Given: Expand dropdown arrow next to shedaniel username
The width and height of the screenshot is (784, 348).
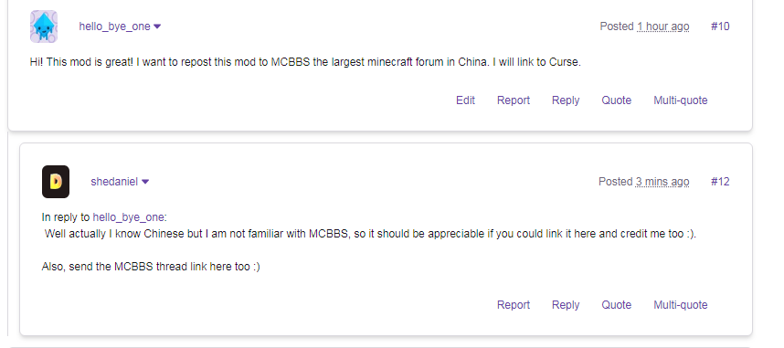Looking at the screenshot, I should point(145,182).
